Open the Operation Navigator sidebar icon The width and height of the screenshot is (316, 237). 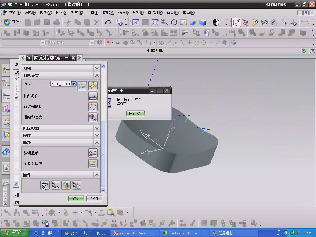click(6, 96)
